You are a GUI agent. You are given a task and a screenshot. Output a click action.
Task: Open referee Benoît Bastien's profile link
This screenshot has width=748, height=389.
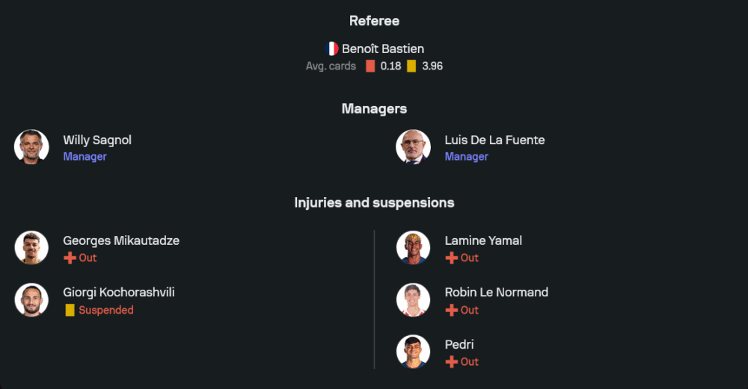382,49
